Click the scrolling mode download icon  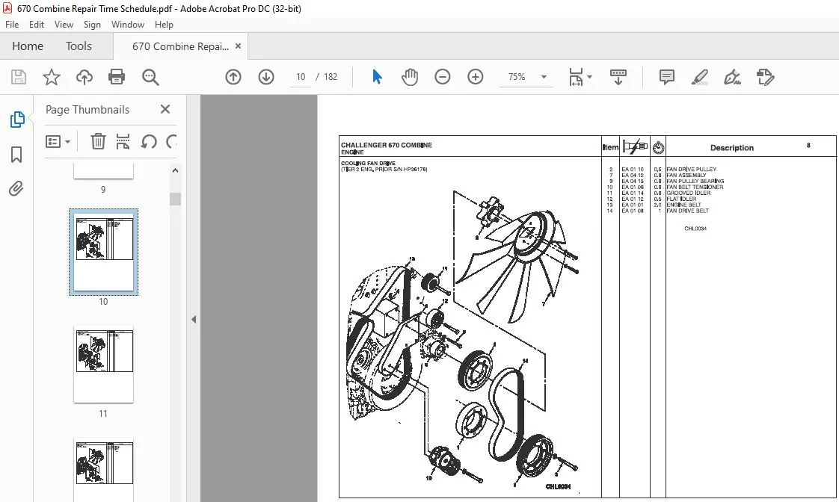pos(618,77)
